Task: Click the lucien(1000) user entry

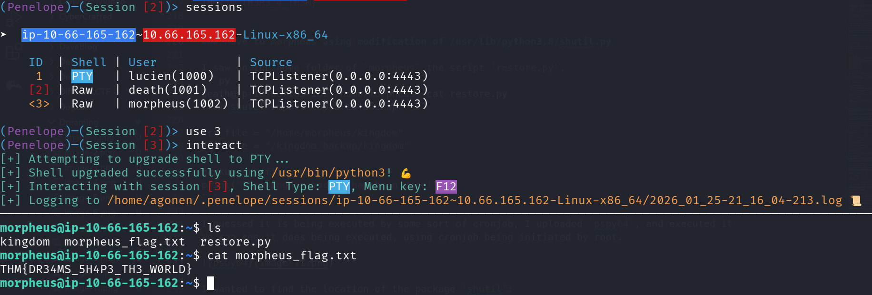Action: [171, 76]
